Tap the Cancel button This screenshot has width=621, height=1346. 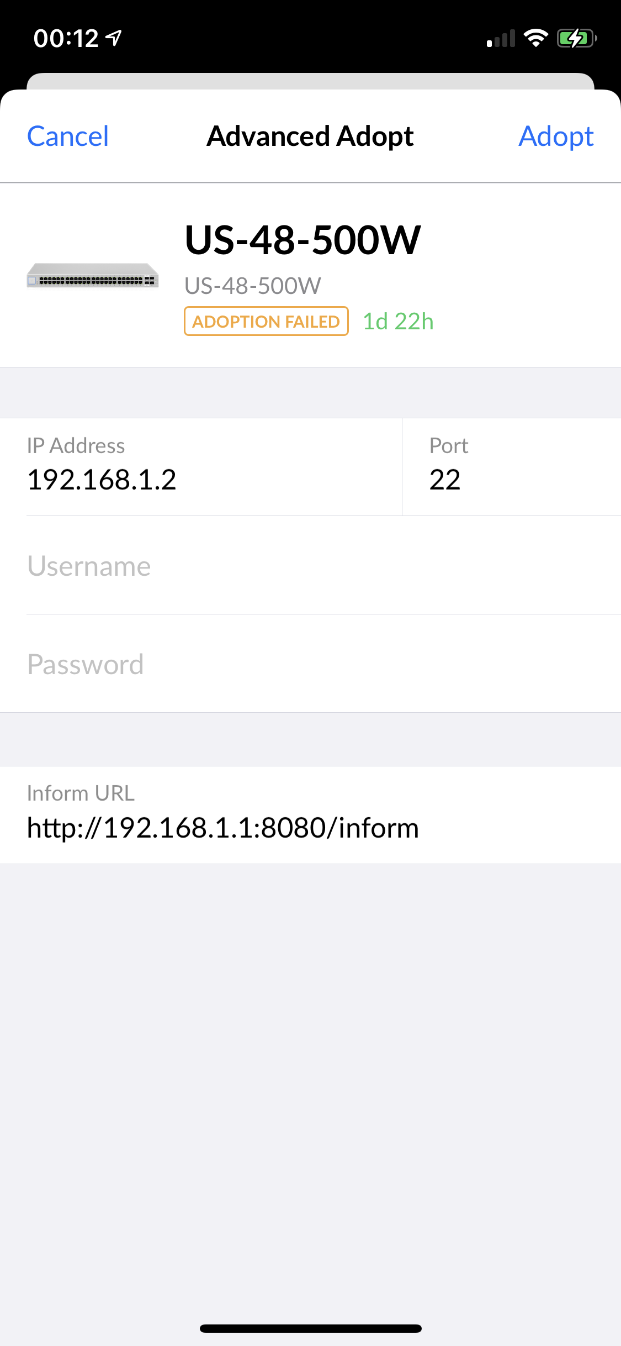[x=68, y=136]
